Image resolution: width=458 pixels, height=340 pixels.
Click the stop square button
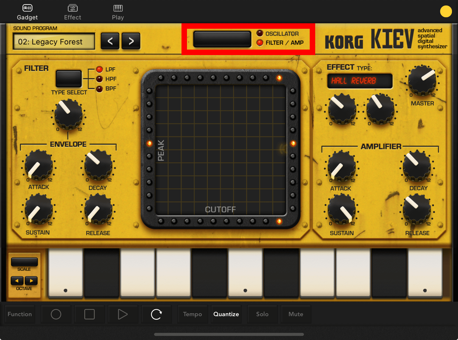[x=90, y=314]
